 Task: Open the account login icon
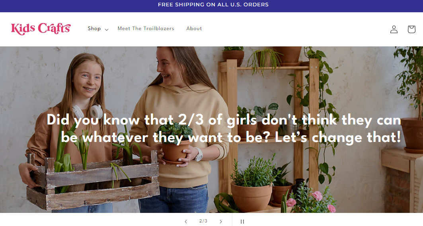point(394,29)
